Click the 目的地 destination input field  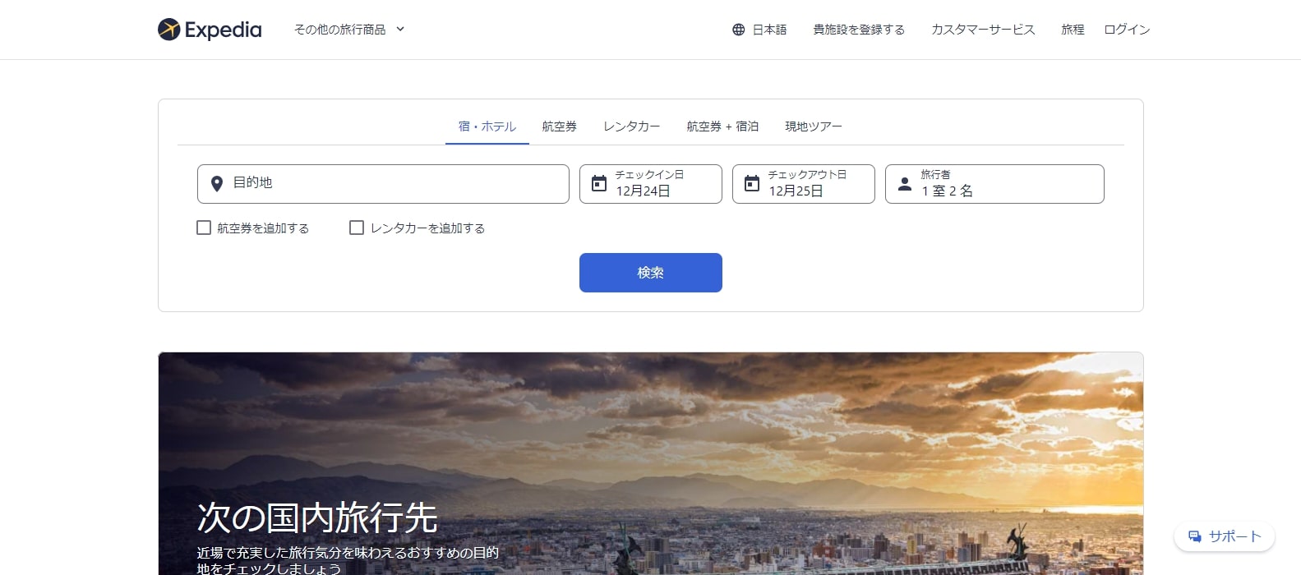394,184
